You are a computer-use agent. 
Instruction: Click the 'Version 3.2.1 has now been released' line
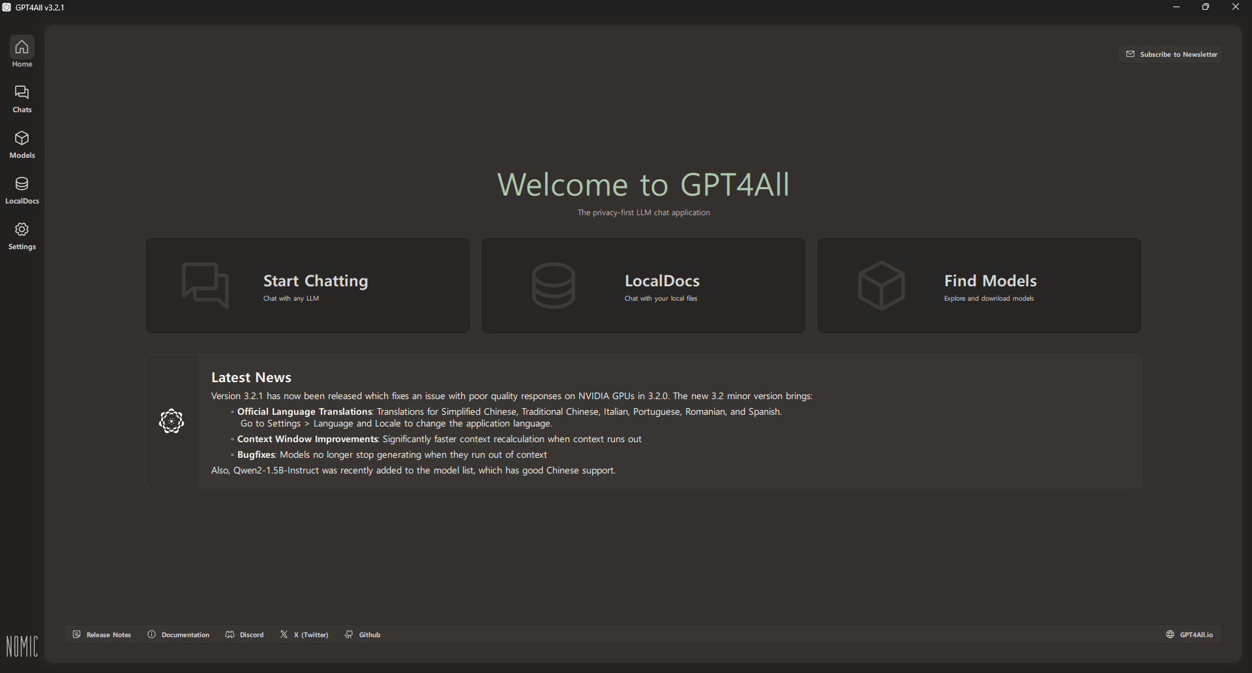pyautogui.click(x=512, y=396)
